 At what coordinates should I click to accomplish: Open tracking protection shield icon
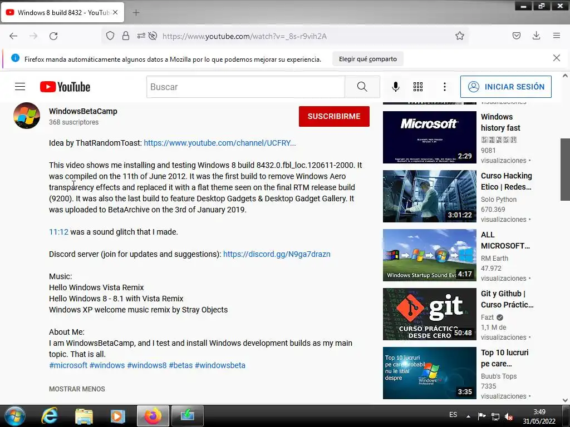tap(110, 36)
